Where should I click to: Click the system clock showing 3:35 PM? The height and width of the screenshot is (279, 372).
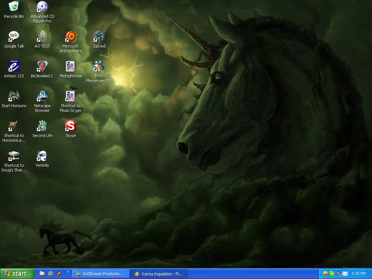coord(358,274)
